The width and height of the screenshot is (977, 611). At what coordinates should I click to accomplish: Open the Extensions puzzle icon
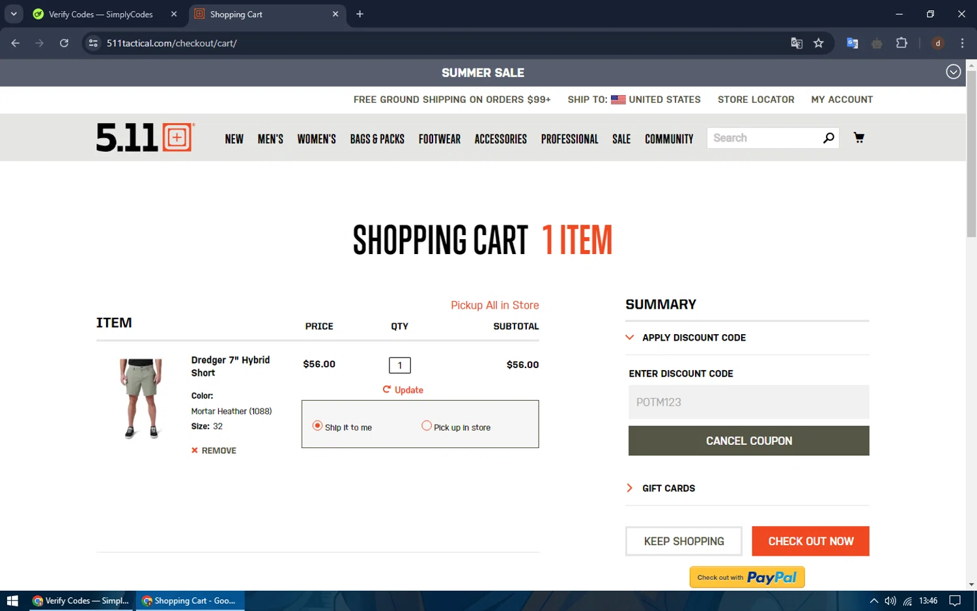click(x=901, y=43)
